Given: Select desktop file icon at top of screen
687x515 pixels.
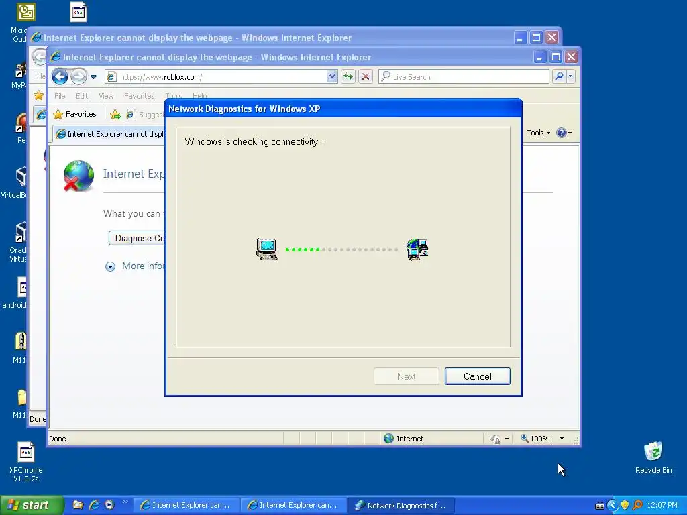Looking at the screenshot, I should 78,12.
